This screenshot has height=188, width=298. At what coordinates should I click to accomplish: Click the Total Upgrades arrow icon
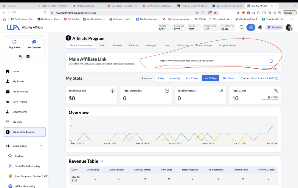[167, 91]
